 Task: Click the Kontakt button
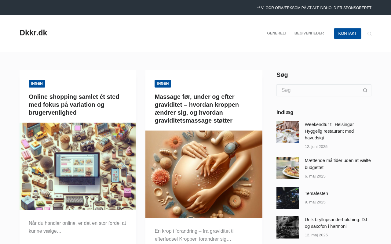[x=348, y=34]
